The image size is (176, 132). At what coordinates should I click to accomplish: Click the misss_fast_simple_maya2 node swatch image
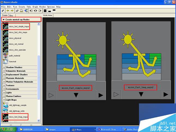click(76, 52)
